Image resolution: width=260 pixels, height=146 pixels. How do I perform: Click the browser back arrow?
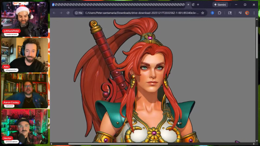point(54,13)
